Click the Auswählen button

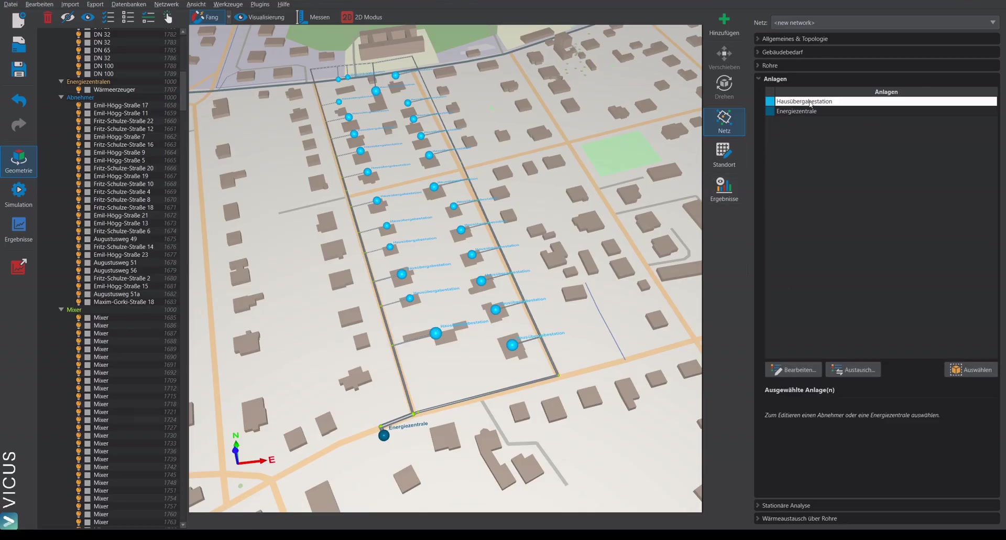pyautogui.click(x=971, y=370)
